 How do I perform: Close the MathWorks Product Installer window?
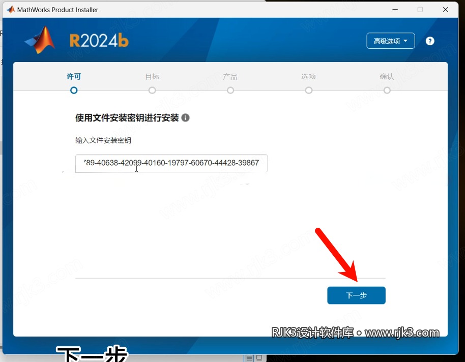(x=445, y=10)
